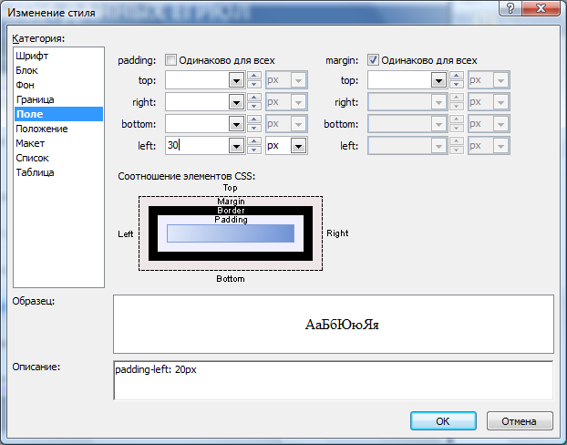Viewport: 567px width, 445px height.
Task: Click the Padding label in CSS diagram
Action: (231, 220)
